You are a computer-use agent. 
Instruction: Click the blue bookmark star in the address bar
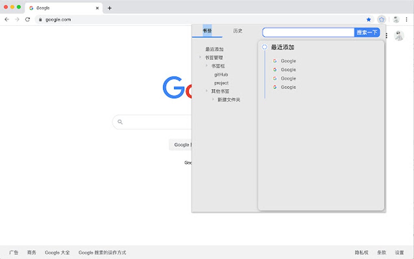pos(369,19)
